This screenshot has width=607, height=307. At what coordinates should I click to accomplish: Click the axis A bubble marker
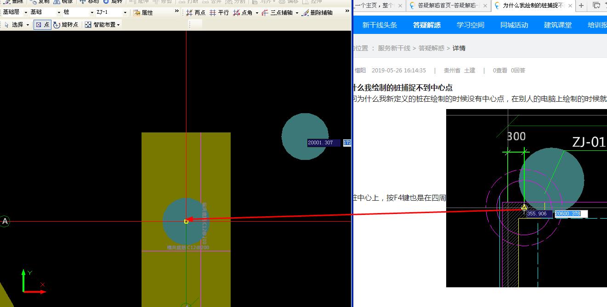[5, 221]
